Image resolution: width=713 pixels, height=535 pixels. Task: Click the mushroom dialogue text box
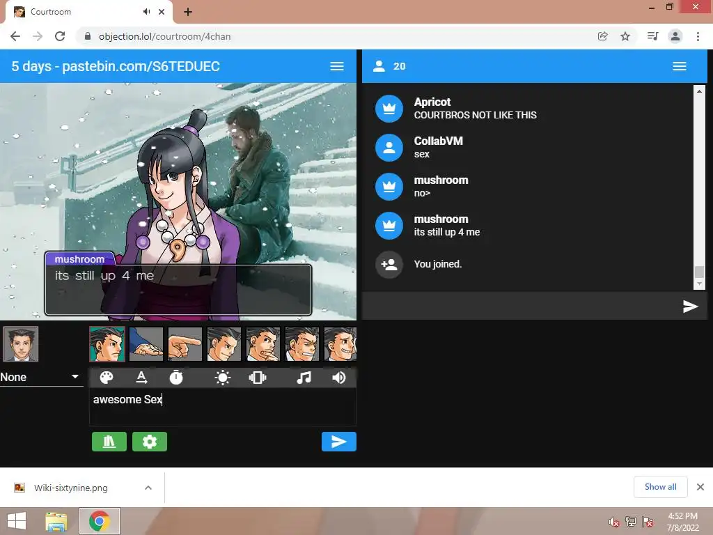point(178,290)
